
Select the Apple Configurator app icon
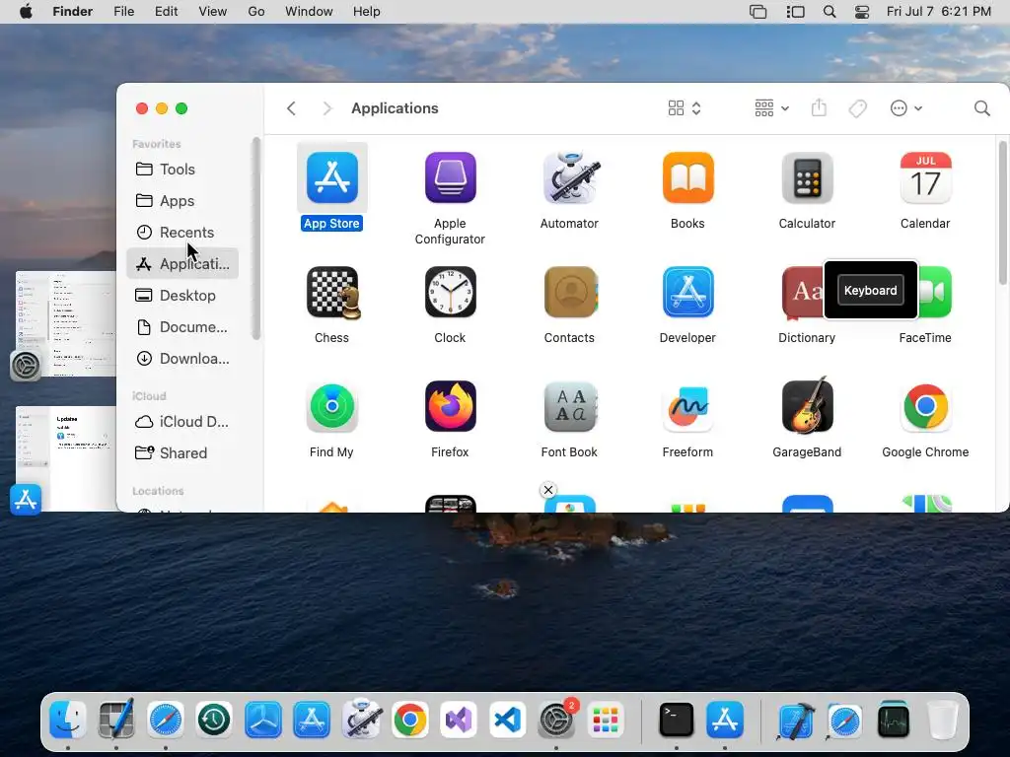click(x=450, y=177)
